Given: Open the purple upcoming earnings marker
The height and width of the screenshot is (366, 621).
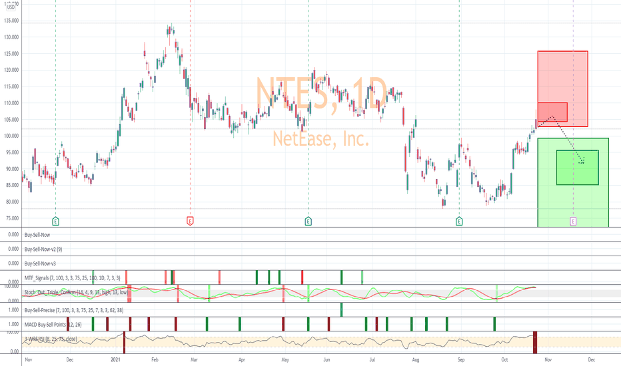Looking at the screenshot, I should coord(573,221).
